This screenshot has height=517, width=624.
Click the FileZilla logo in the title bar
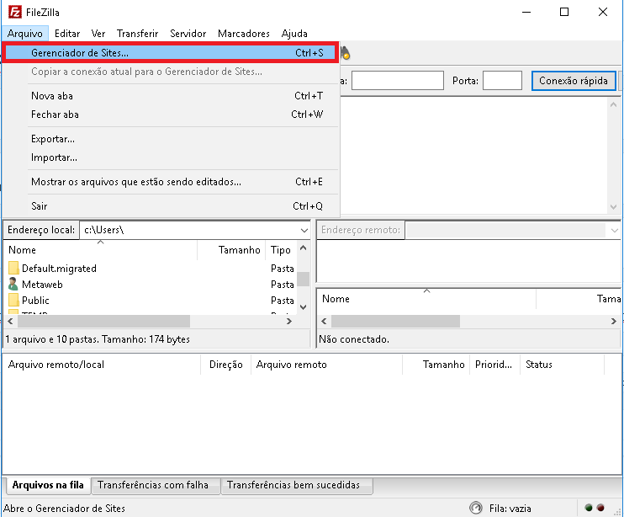15,13
